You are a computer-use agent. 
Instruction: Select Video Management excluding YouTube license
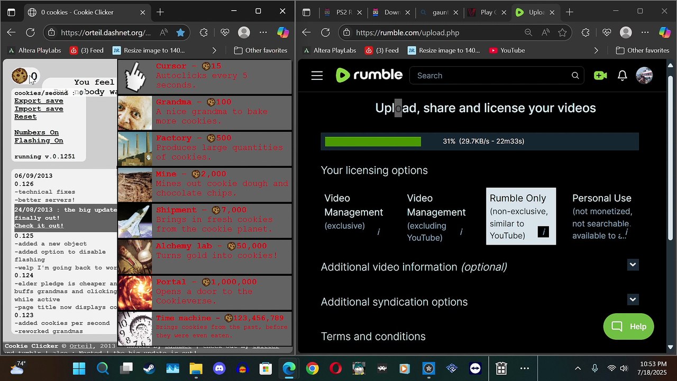click(438, 216)
